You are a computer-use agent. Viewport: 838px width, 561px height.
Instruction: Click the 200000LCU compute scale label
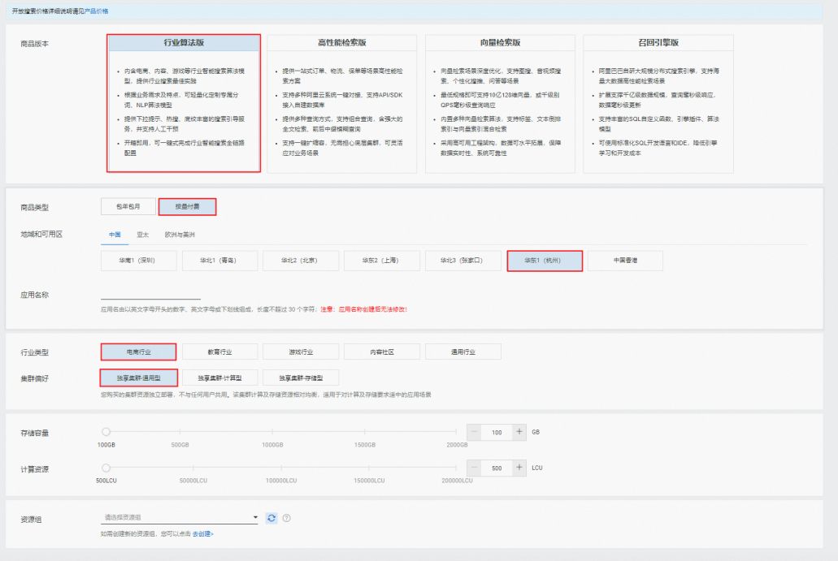(x=457, y=481)
